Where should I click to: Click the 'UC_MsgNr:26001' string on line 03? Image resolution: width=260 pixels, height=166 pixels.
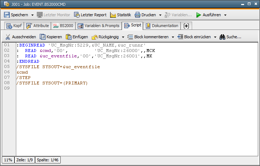(x=118, y=56)
